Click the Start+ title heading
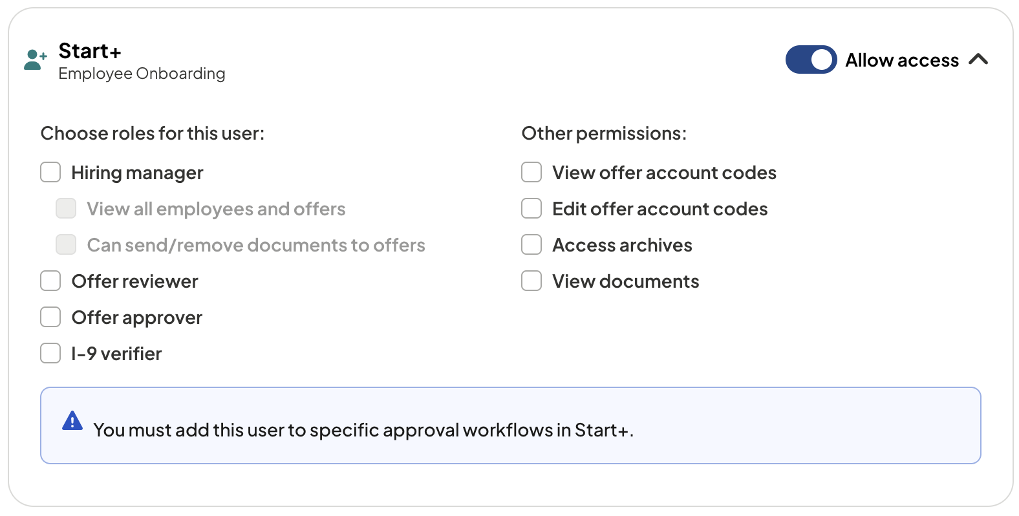Screen dimensions: 1019x516 pos(90,50)
